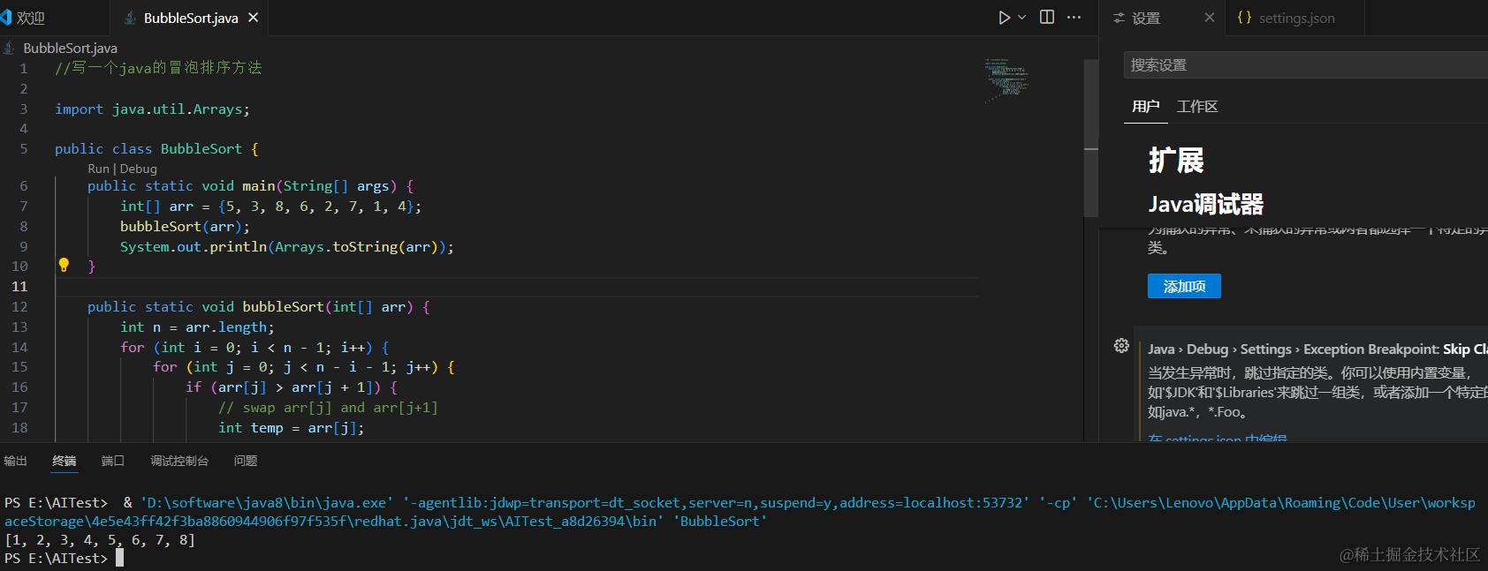Viewport: 1488px width, 571px height.
Task: Click the Debug CodeLens above main
Action: 139,169
